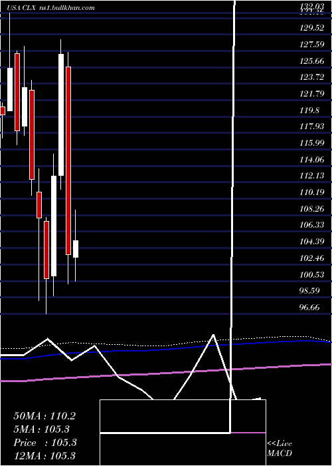Click the 117.93 price axis label

312,126
